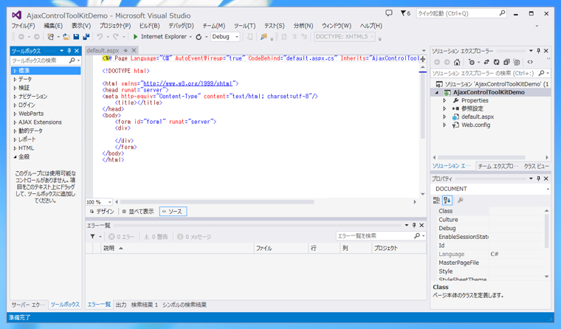Image resolution: width=561 pixels, height=329 pixels.
Task: Toggle auto-hide pin on Solution Explorer
Action: [x=538, y=51]
